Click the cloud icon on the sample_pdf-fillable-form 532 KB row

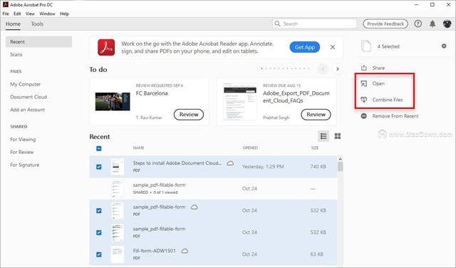click(x=195, y=207)
